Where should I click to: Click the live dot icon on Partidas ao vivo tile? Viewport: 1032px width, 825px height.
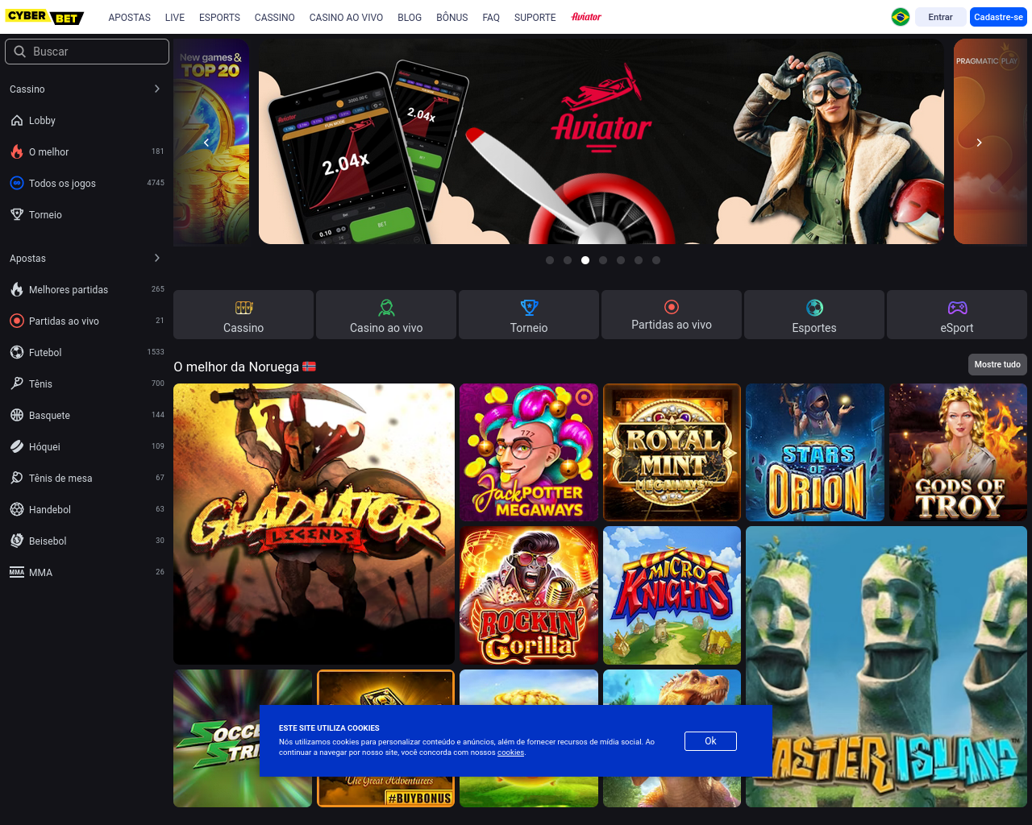(672, 307)
